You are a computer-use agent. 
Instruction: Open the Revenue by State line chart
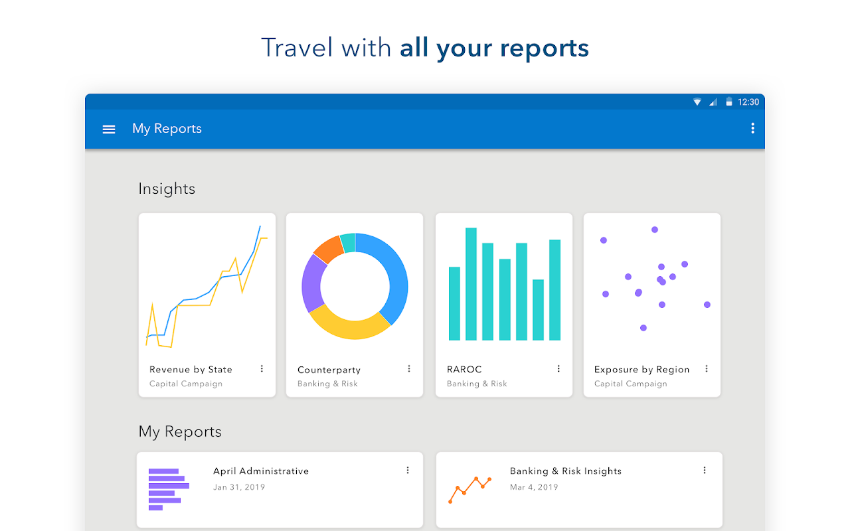click(207, 286)
